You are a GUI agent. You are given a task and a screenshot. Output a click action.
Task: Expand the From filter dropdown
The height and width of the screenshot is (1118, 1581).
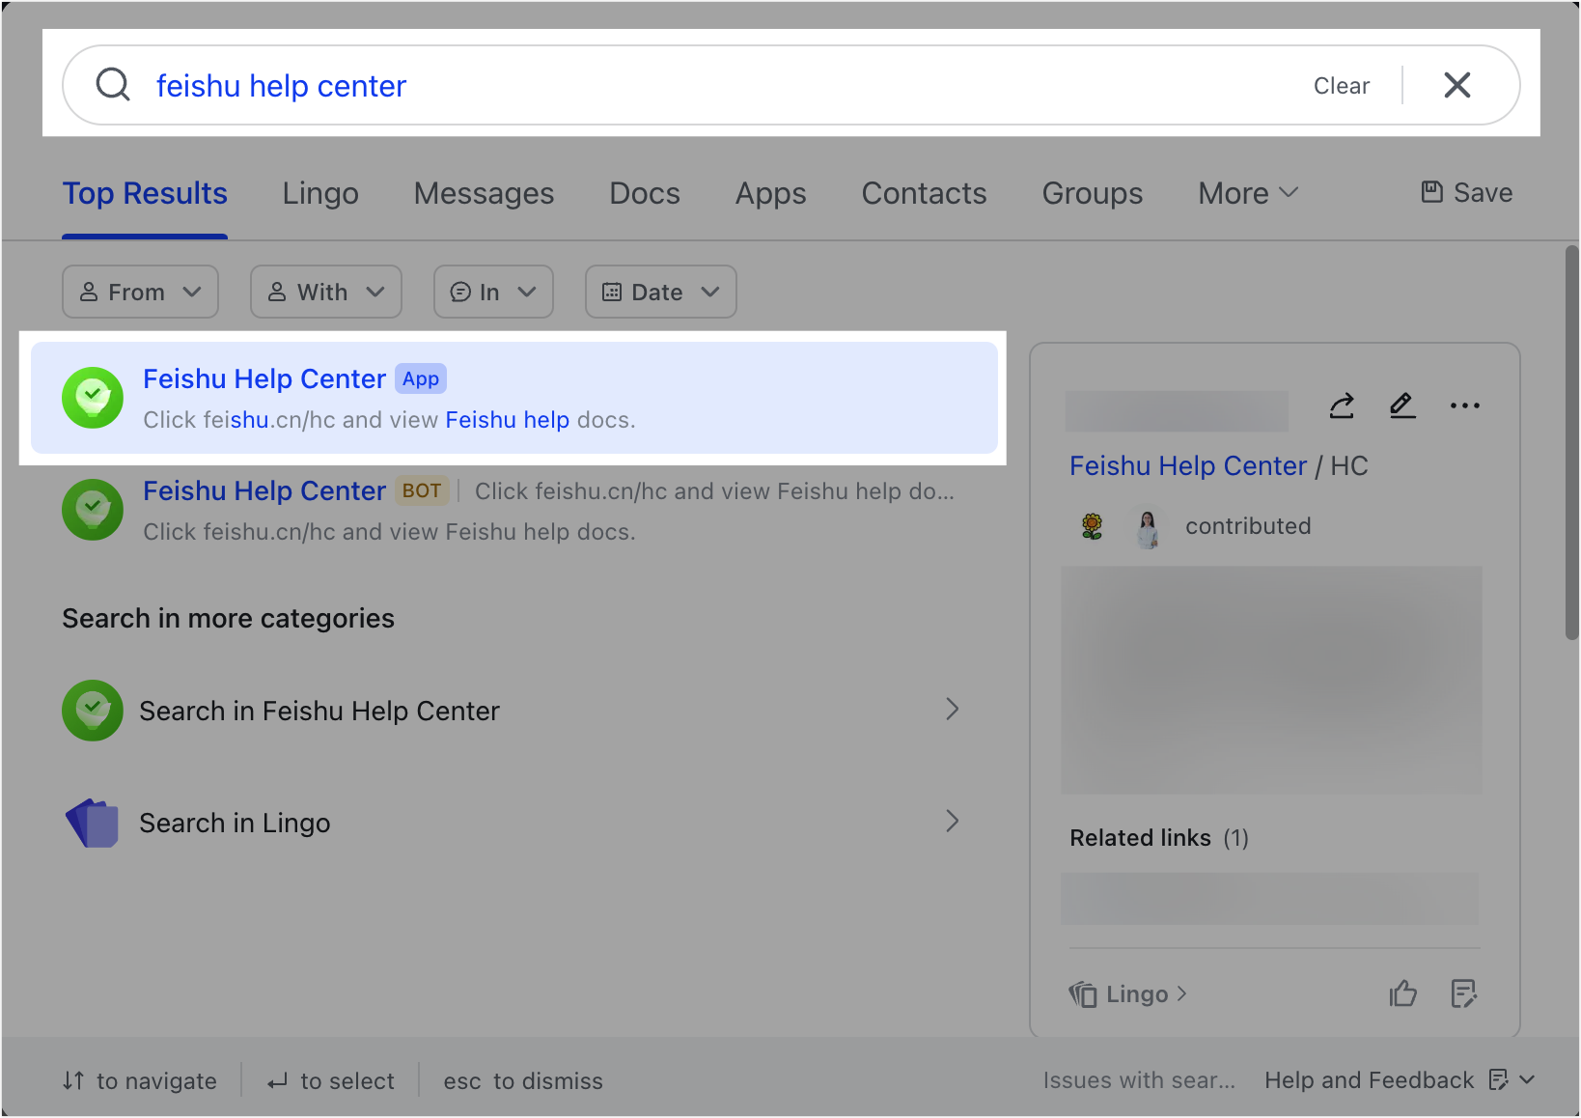pos(140,292)
